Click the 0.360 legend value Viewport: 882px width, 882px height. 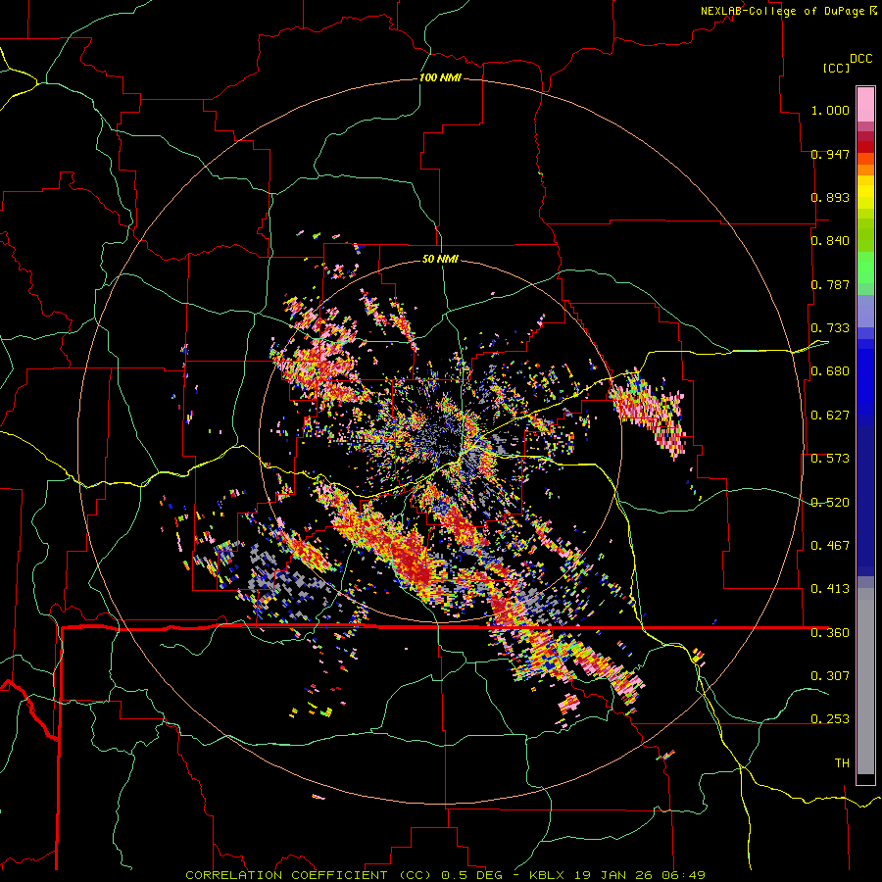click(830, 633)
